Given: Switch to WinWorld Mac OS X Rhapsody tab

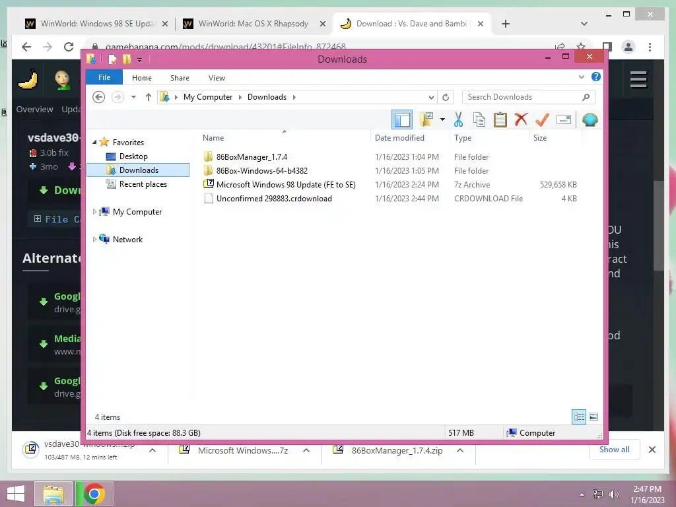Looking at the screenshot, I should coord(254,24).
